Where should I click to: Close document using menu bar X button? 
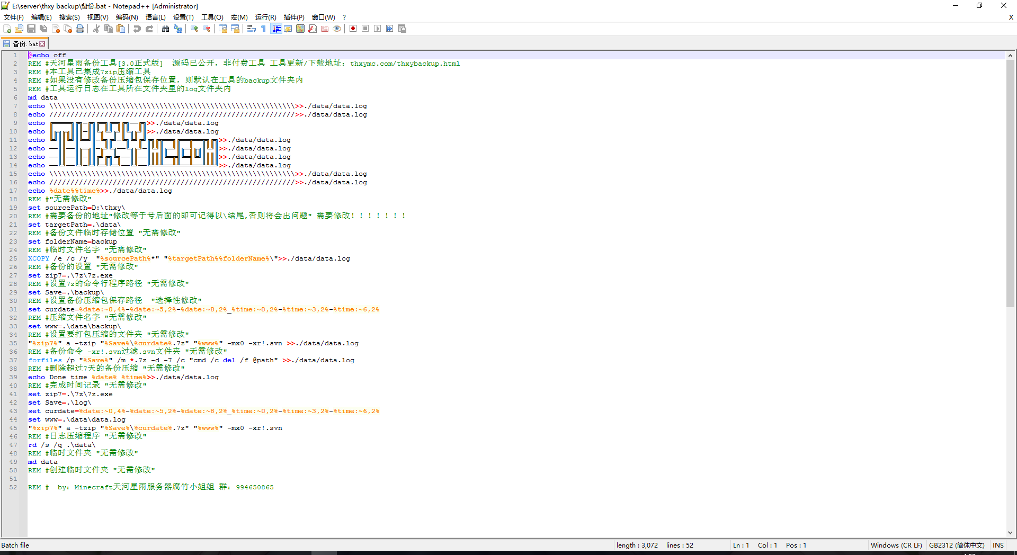point(1011,17)
